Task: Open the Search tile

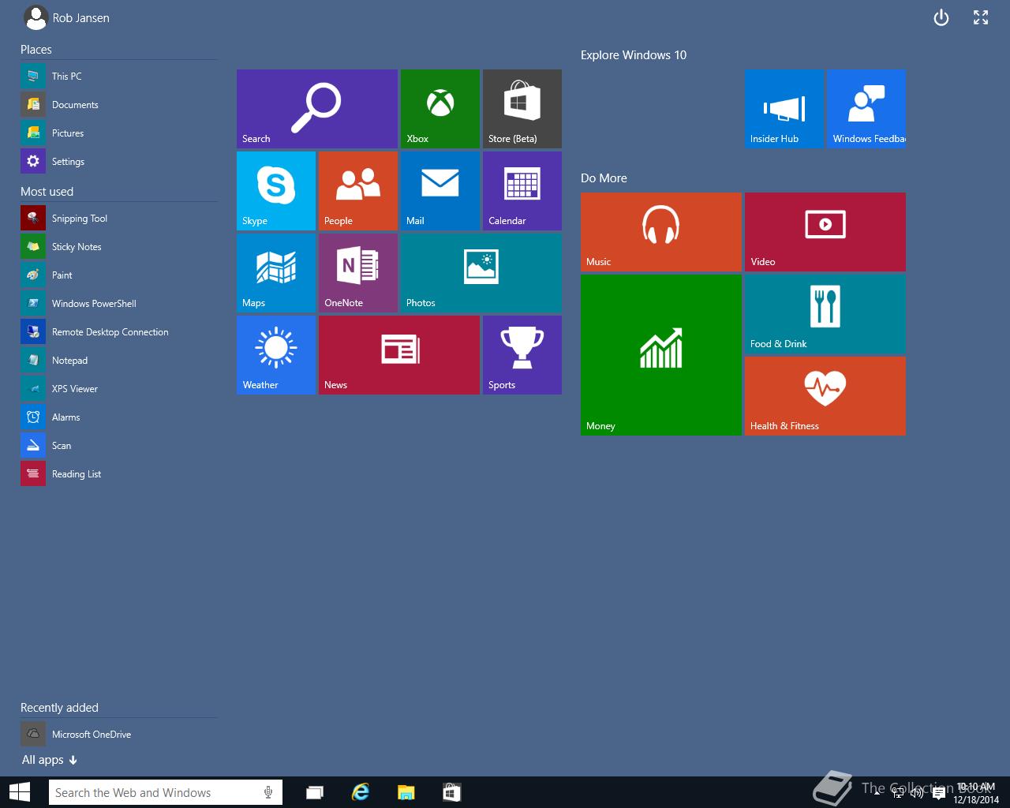Action: [317, 109]
